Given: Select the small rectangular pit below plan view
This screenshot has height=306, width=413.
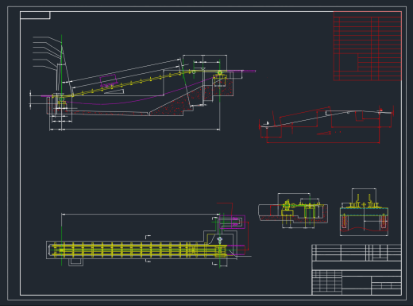Looking at the screenshot, I should tap(76, 262).
